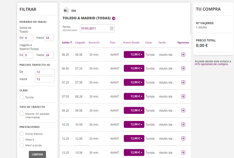Open the calendar icon in Fecha field
This screenshot has height=158, width=234.
click(x=112, y=28)
